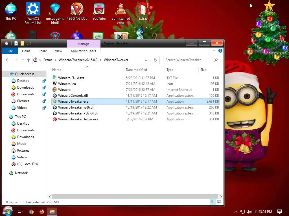Go up one folder level
289x216 pixels.
pyautogui.click(x=29, y=60)
